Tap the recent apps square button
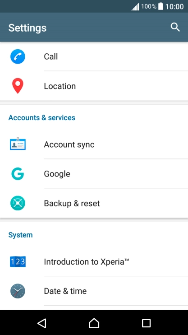This screenshot has height=335, width=188. 146,323
